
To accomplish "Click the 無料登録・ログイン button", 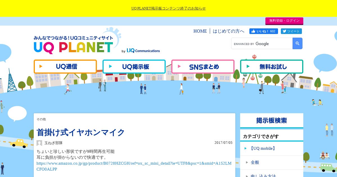I will 284,21.
